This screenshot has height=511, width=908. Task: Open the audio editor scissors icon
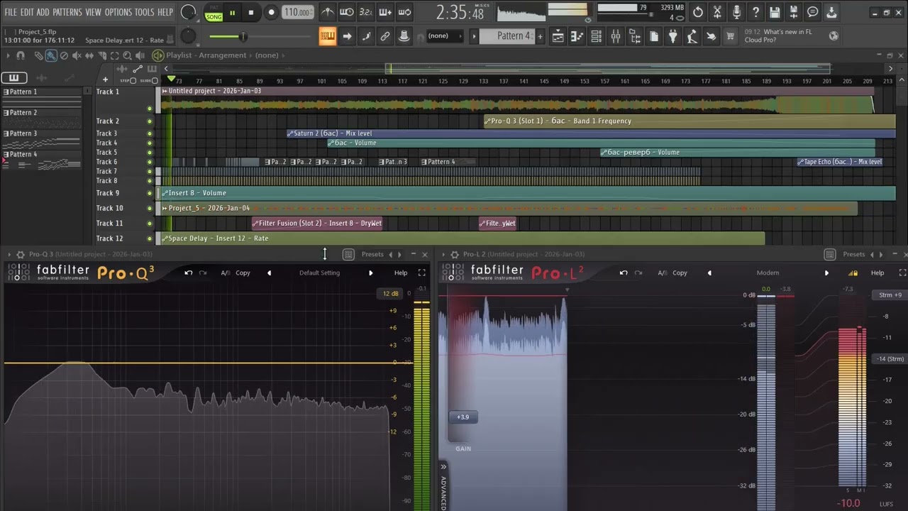point(717,12)
